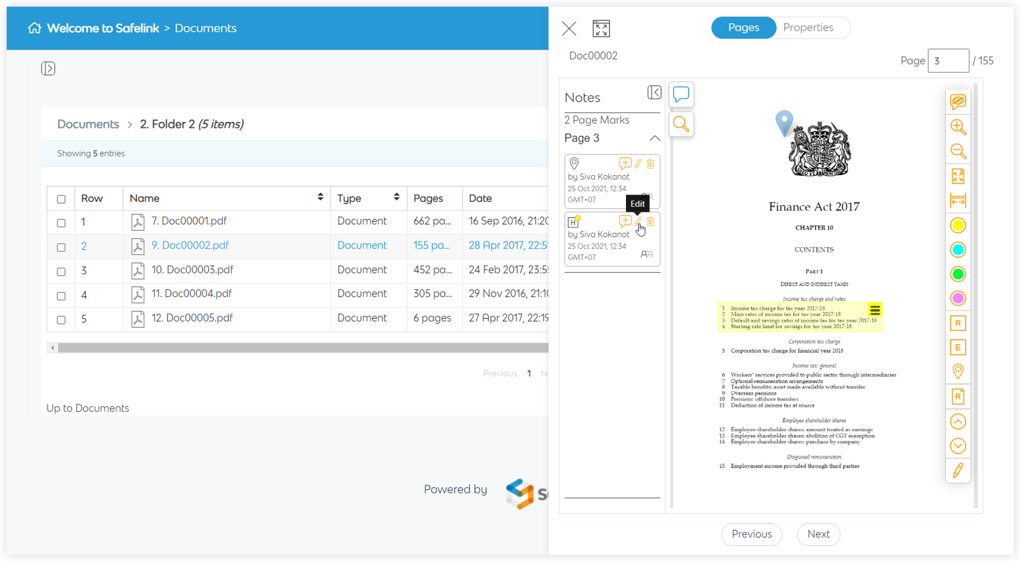Viewport: 1021px width, 562px height.
Task: Select the pink highlight color
Action: point(958,298)
